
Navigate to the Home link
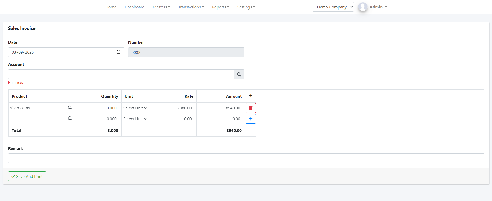point(111,7)
